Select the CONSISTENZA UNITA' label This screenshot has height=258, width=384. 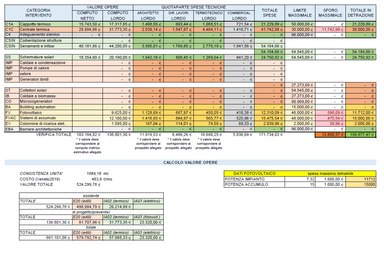point(41,174)
